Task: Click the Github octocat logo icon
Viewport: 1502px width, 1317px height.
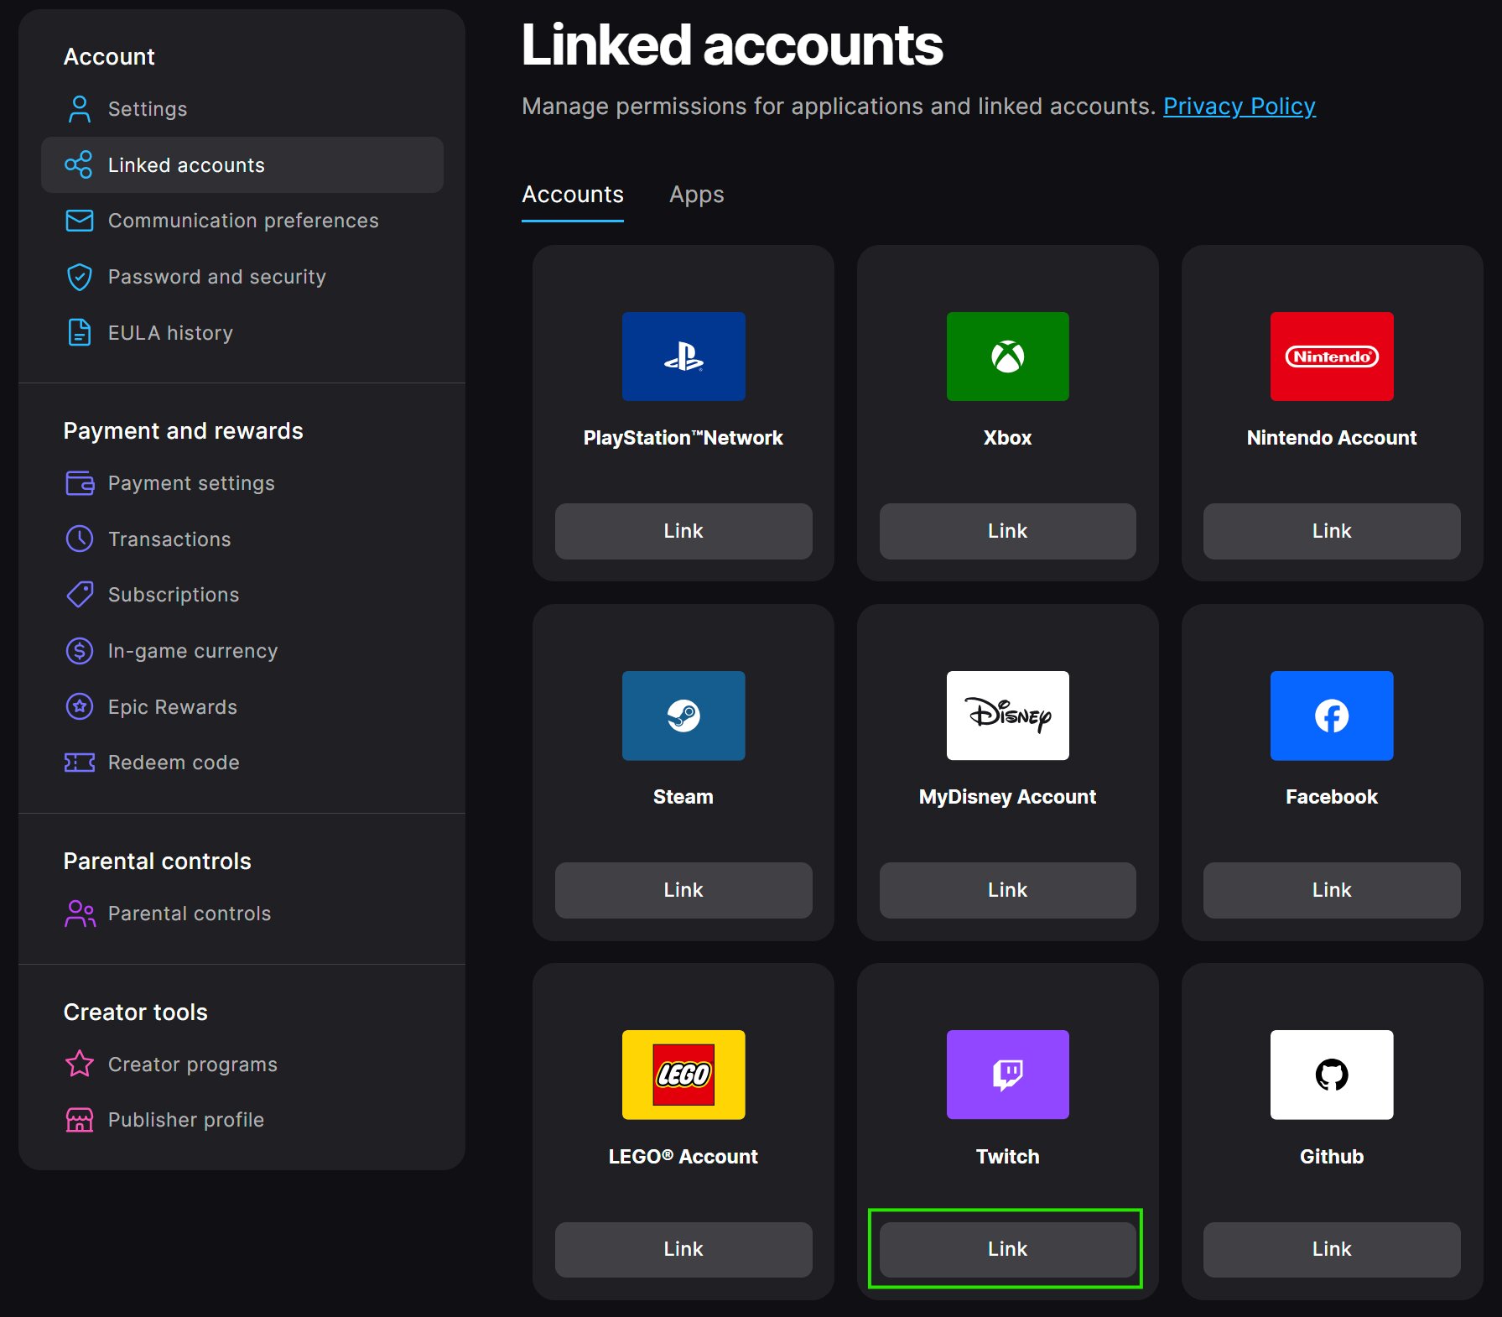Action: [x=1331, y=1075]
